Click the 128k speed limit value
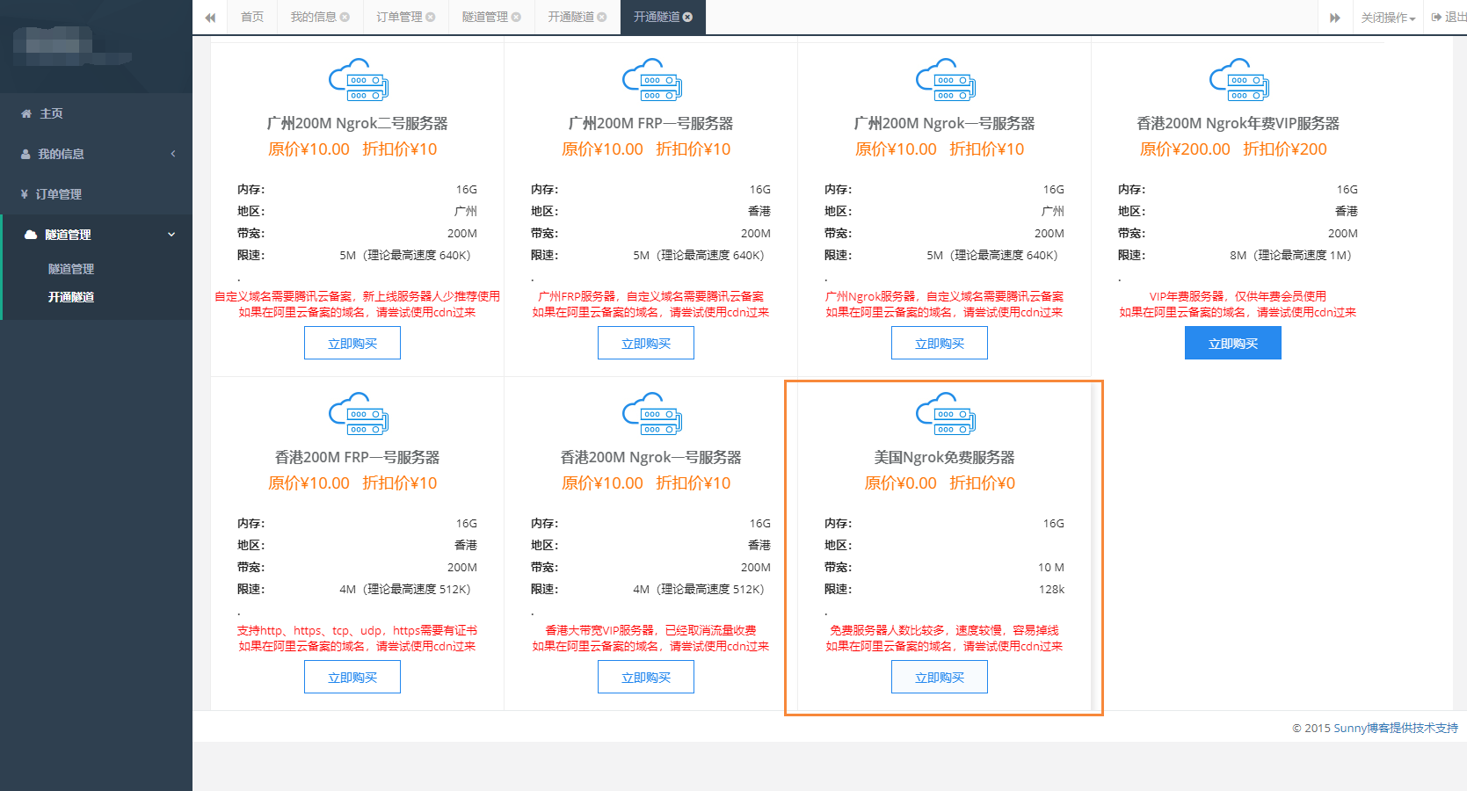1467x791 pixels. (1051, 589)
